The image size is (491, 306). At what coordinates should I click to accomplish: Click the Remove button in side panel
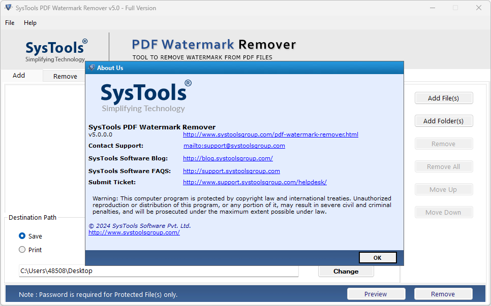click(x=444, y=144)
